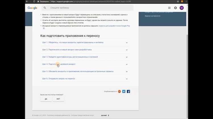Answer ДА to article helpful question

pos(46,99)
